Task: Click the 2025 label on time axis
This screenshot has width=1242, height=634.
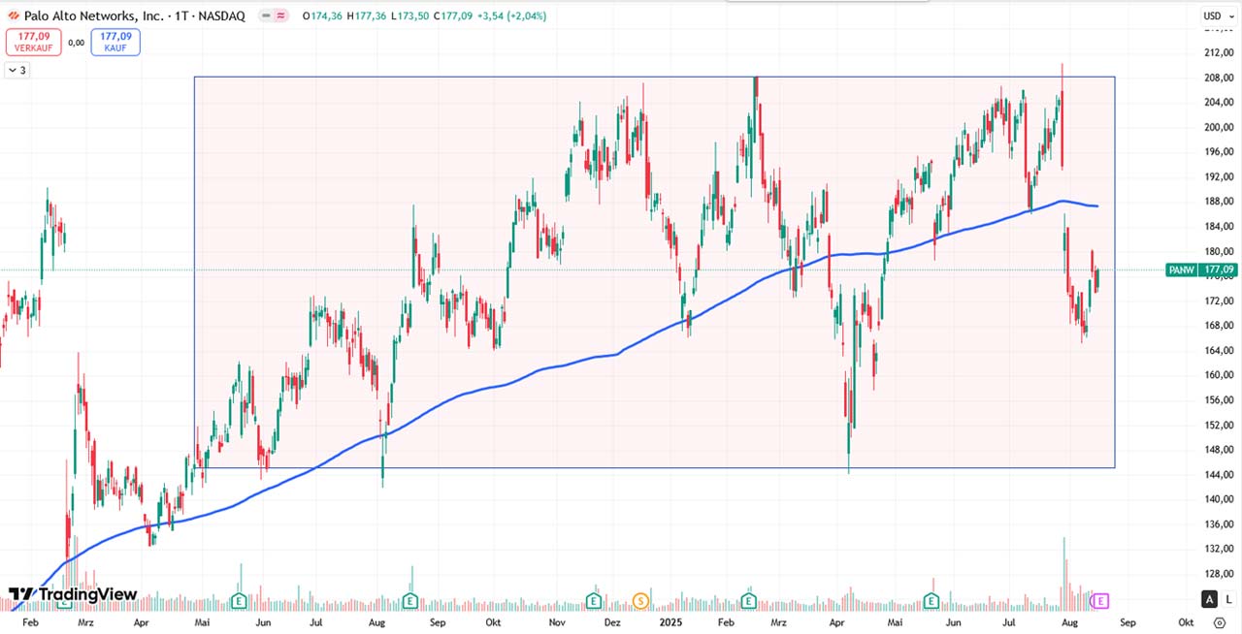Action: pos(672,623)
